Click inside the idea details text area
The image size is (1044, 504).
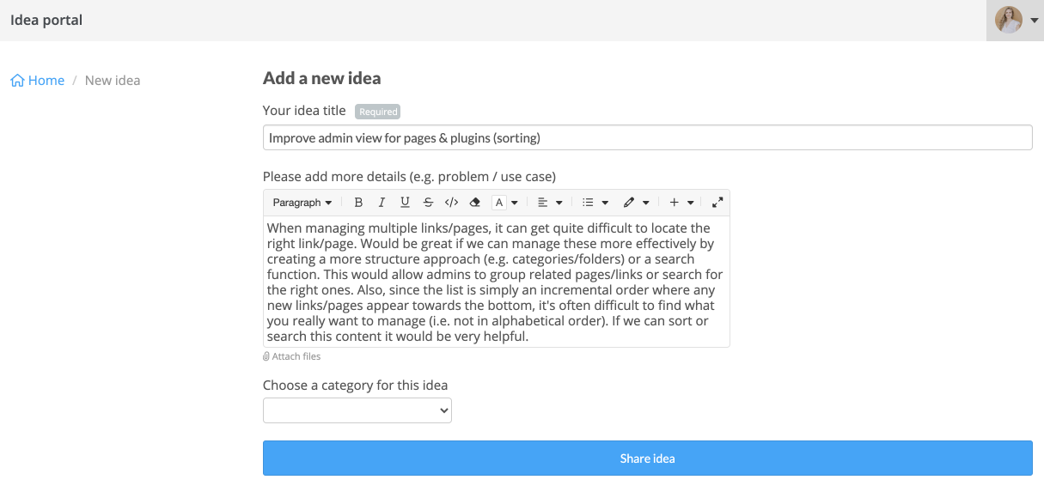[x=497, y=282]
